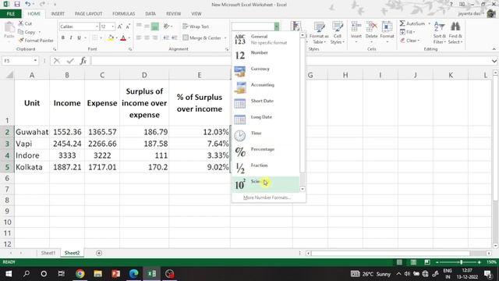This screenshot has width=499, height=281.
Task: Apply the yellow fill color
Action: tap(111, 38)
